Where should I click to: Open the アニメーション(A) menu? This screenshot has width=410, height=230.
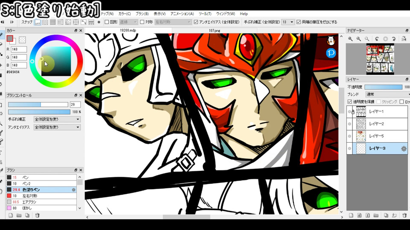[182, 14]
